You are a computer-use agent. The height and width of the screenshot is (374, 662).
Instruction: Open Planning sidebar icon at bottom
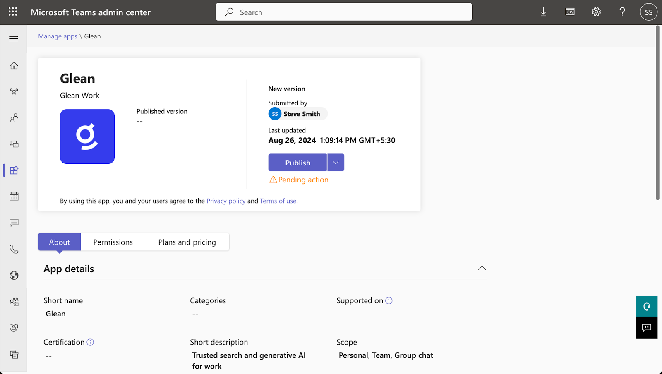pyautogui.click(x=14, y=354)
